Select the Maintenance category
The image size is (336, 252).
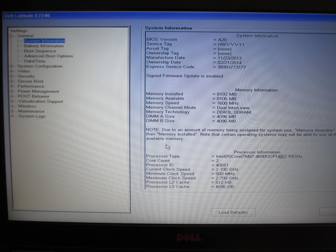[x=31, y=111]
